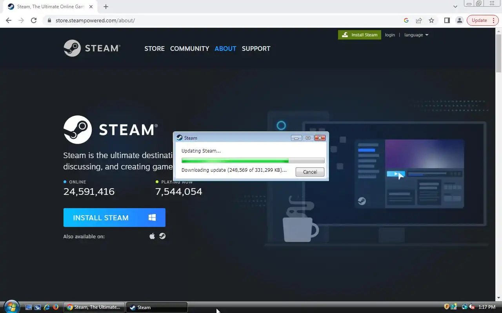Viewport: 502px width, 313px height.
Task: Click the taskbar clock
Action: (487, 307)
